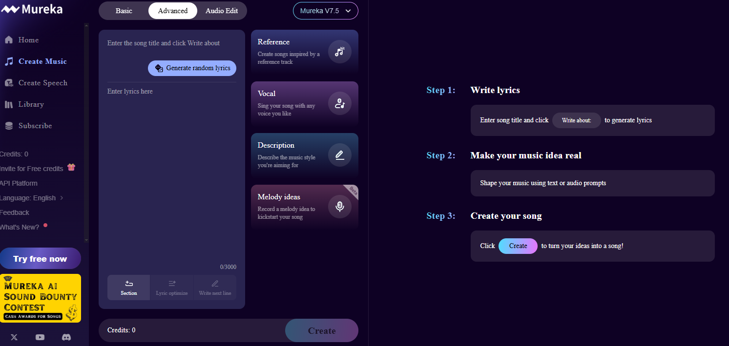Viewport: 729px width, 346px height.
Task: Click the Create button at the bottom
Action: [x=321, y=330]
